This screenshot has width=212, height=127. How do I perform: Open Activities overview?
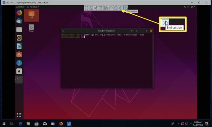point(20,7)
